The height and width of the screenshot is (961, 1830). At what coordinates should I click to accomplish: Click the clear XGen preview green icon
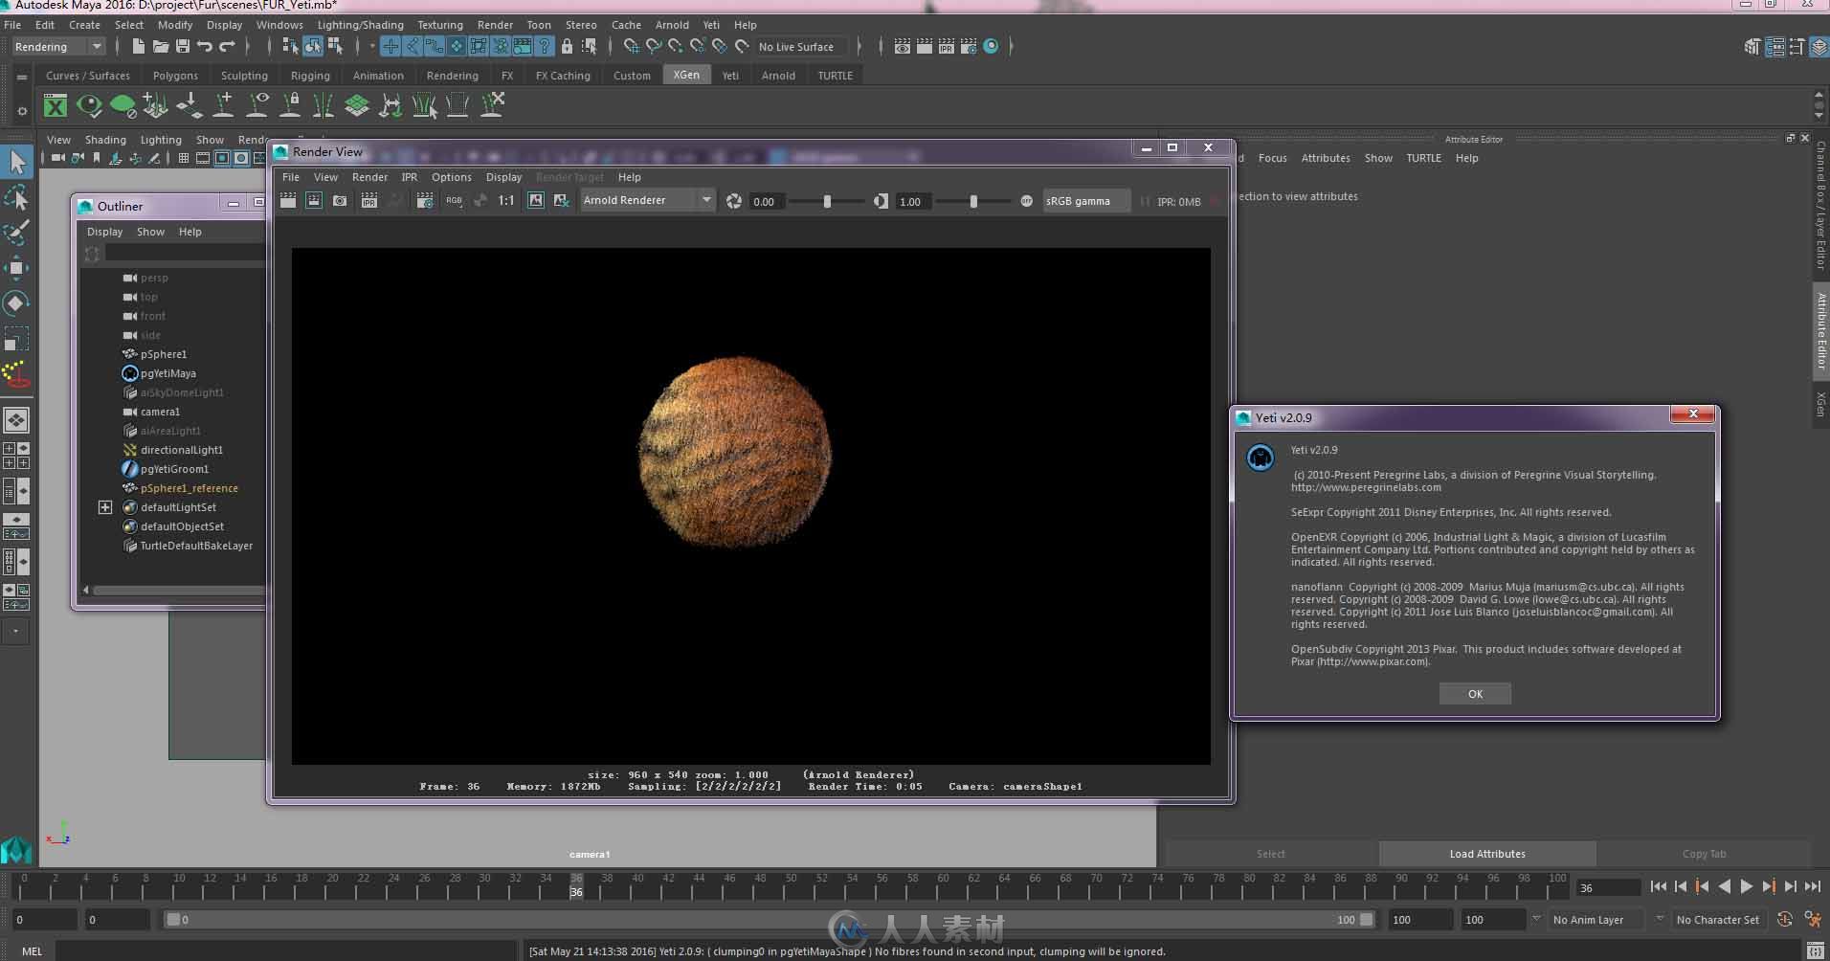click(x=123, y=105)
